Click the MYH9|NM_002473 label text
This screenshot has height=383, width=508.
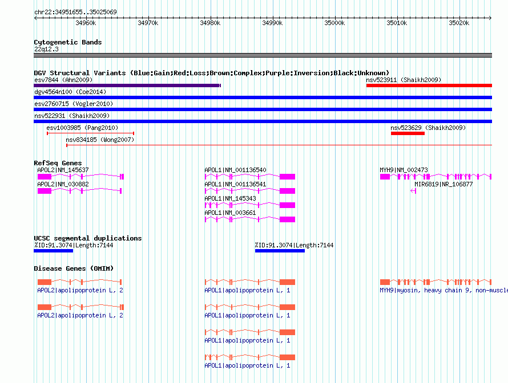404,170
